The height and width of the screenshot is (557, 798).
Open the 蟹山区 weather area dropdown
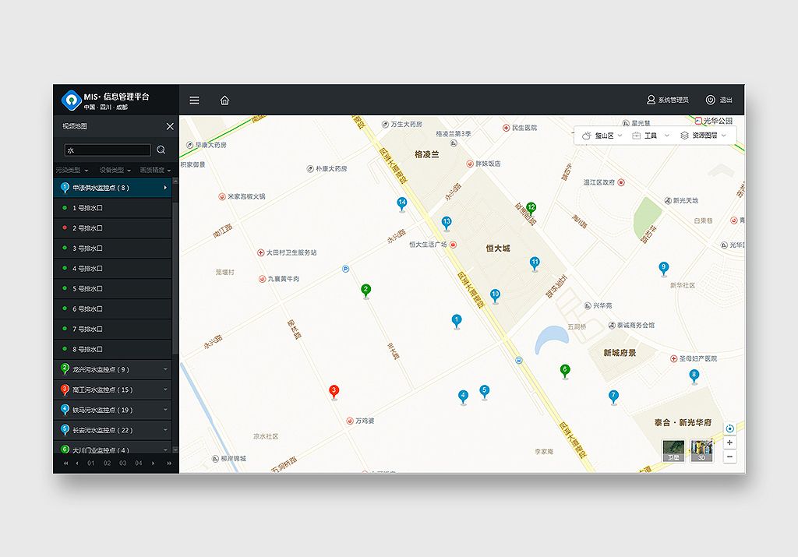(602, 136)
